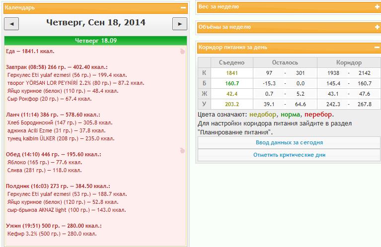Click the Хлеб Бородинский (147 гр.) entry
Screen dimensions: 381x247
tap(60, 123)
